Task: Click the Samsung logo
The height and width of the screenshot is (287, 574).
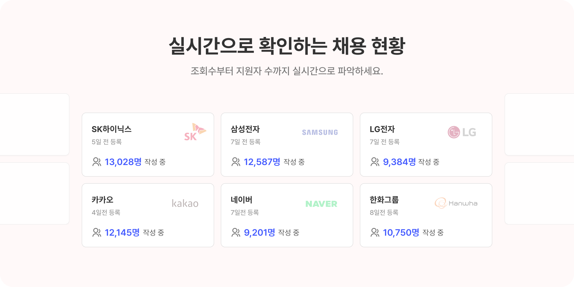Action: tap(320, 132)
